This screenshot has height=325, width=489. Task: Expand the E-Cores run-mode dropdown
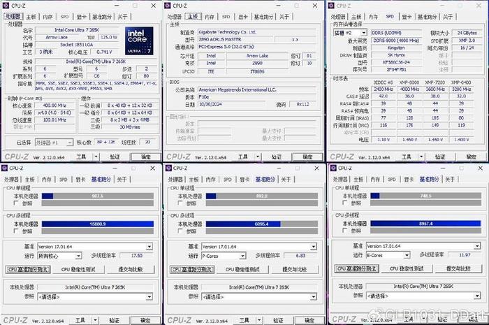407,255
